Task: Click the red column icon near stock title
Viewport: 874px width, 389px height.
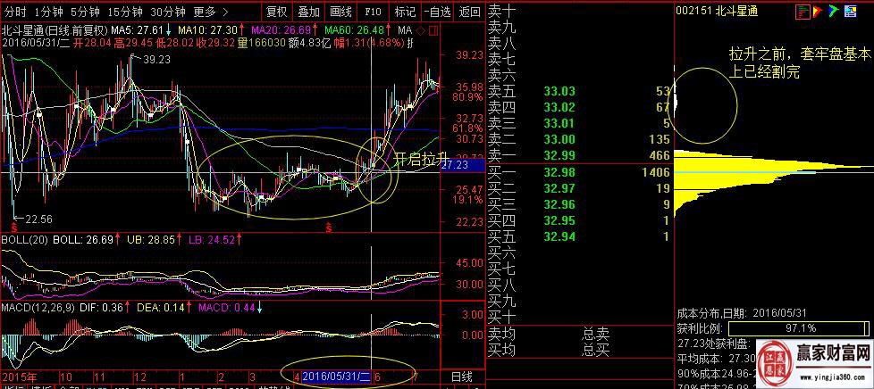Action: click(x=818, y=12)
